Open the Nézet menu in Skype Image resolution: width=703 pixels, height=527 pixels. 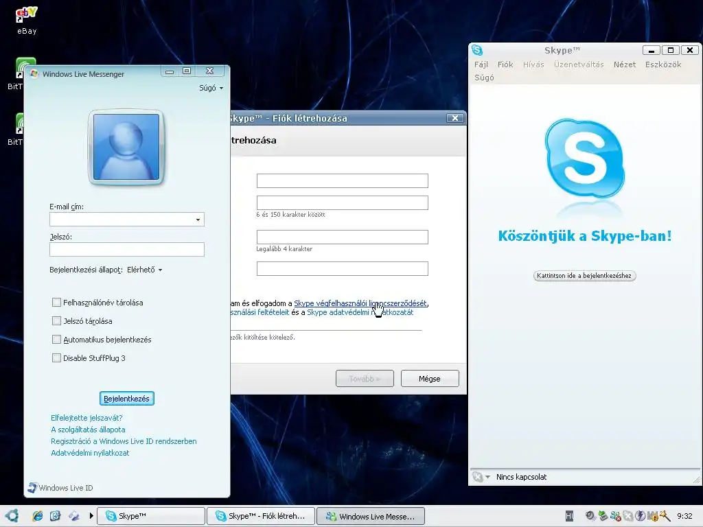(625, 65)
